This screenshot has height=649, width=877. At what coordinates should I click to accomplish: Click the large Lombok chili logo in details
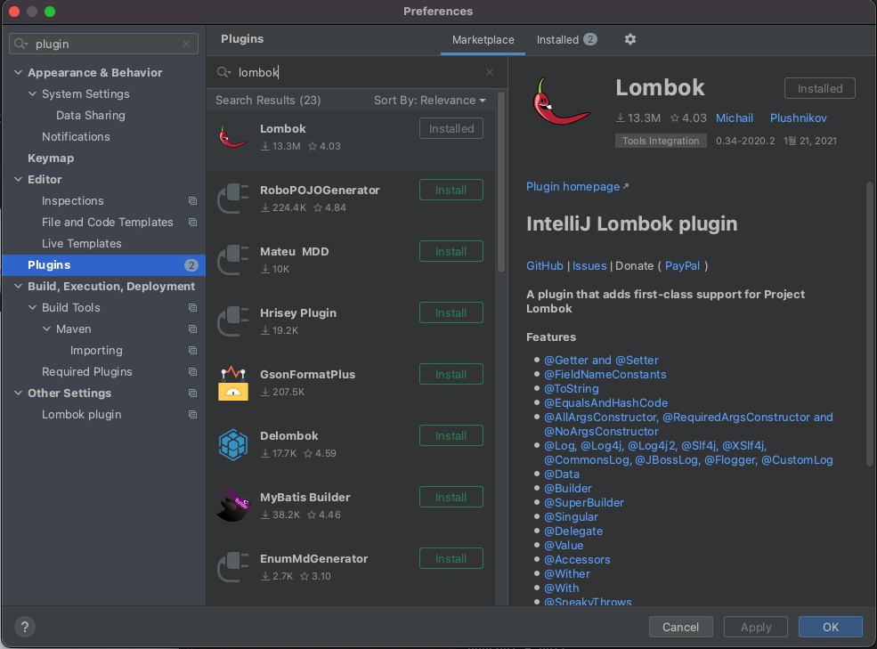[561, 101]
